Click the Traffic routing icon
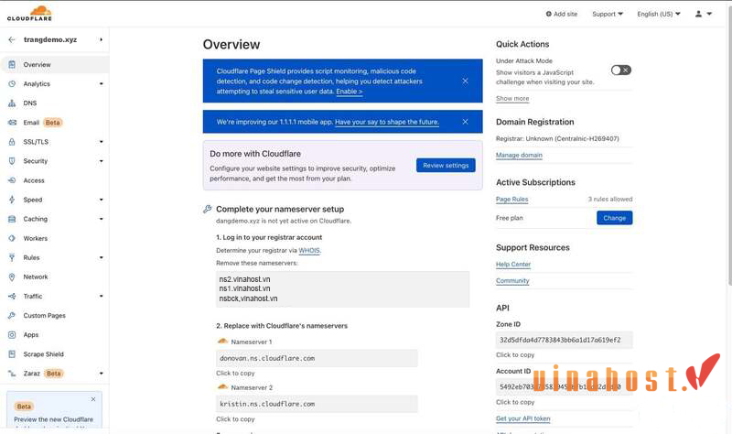Image resolution: width=732 pixels, height=434 pixels. [x=12, y=296]
